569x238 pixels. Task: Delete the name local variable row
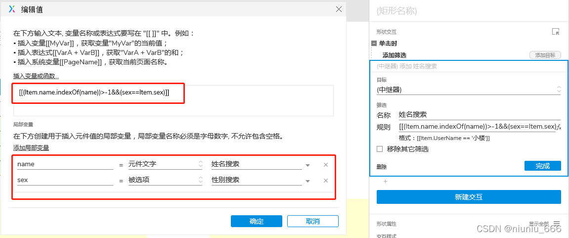point(325,165)
